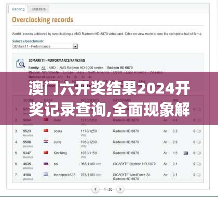Click the China flag in ocera's row
This screenshot has width=218, height=197.
click(46, 130)
